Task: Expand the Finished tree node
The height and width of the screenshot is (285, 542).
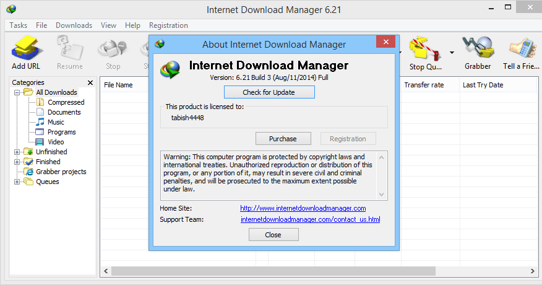Action: (x=17, y=162)
